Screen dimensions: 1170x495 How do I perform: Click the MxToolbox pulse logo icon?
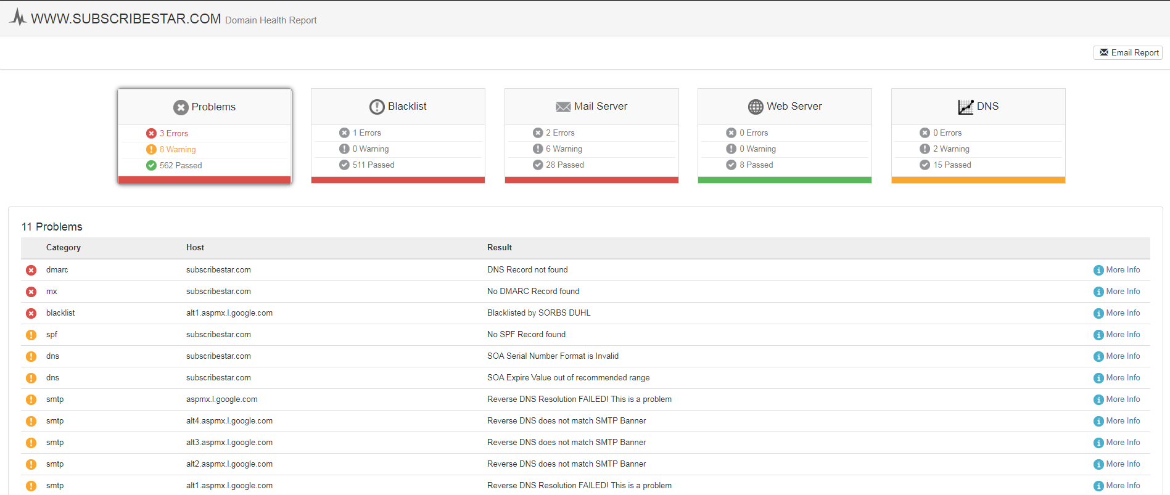pyautogui.click(x=19, y=17)
